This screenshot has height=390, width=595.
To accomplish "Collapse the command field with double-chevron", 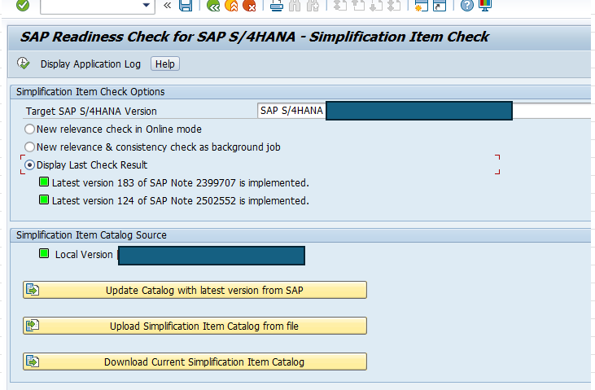I will point(167,6).
